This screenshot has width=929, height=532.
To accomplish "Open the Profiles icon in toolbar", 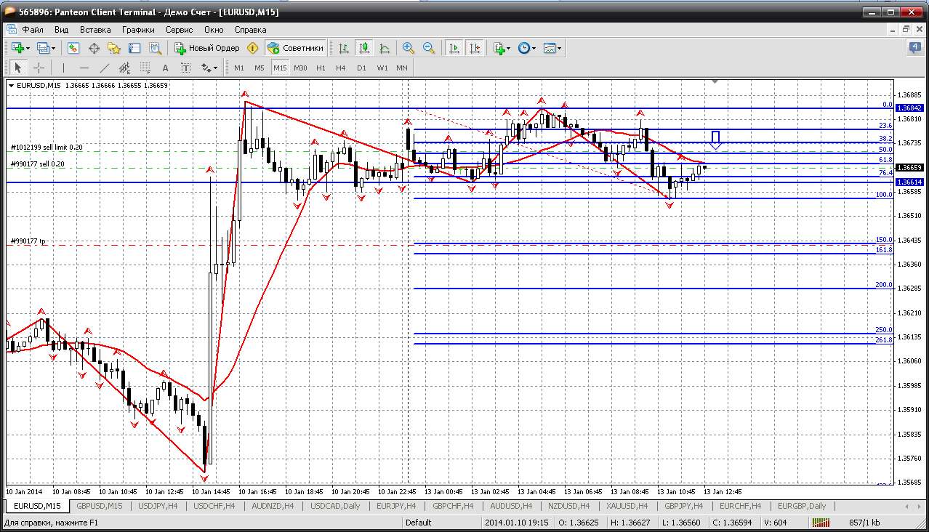I will point(46,48).
